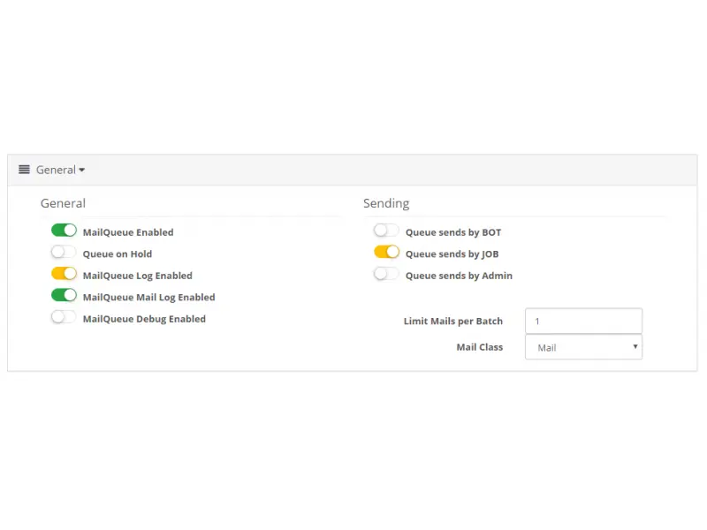This screenshot has height=530, width=707.
Task: Open the General dropdown caret
Action: (x=81, y=170)
